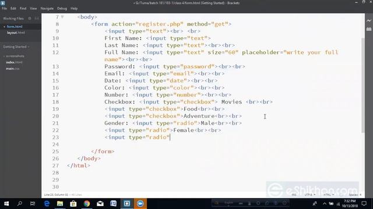Open the Word icon on the taskbar
The image size is (373, 209).
114,204
